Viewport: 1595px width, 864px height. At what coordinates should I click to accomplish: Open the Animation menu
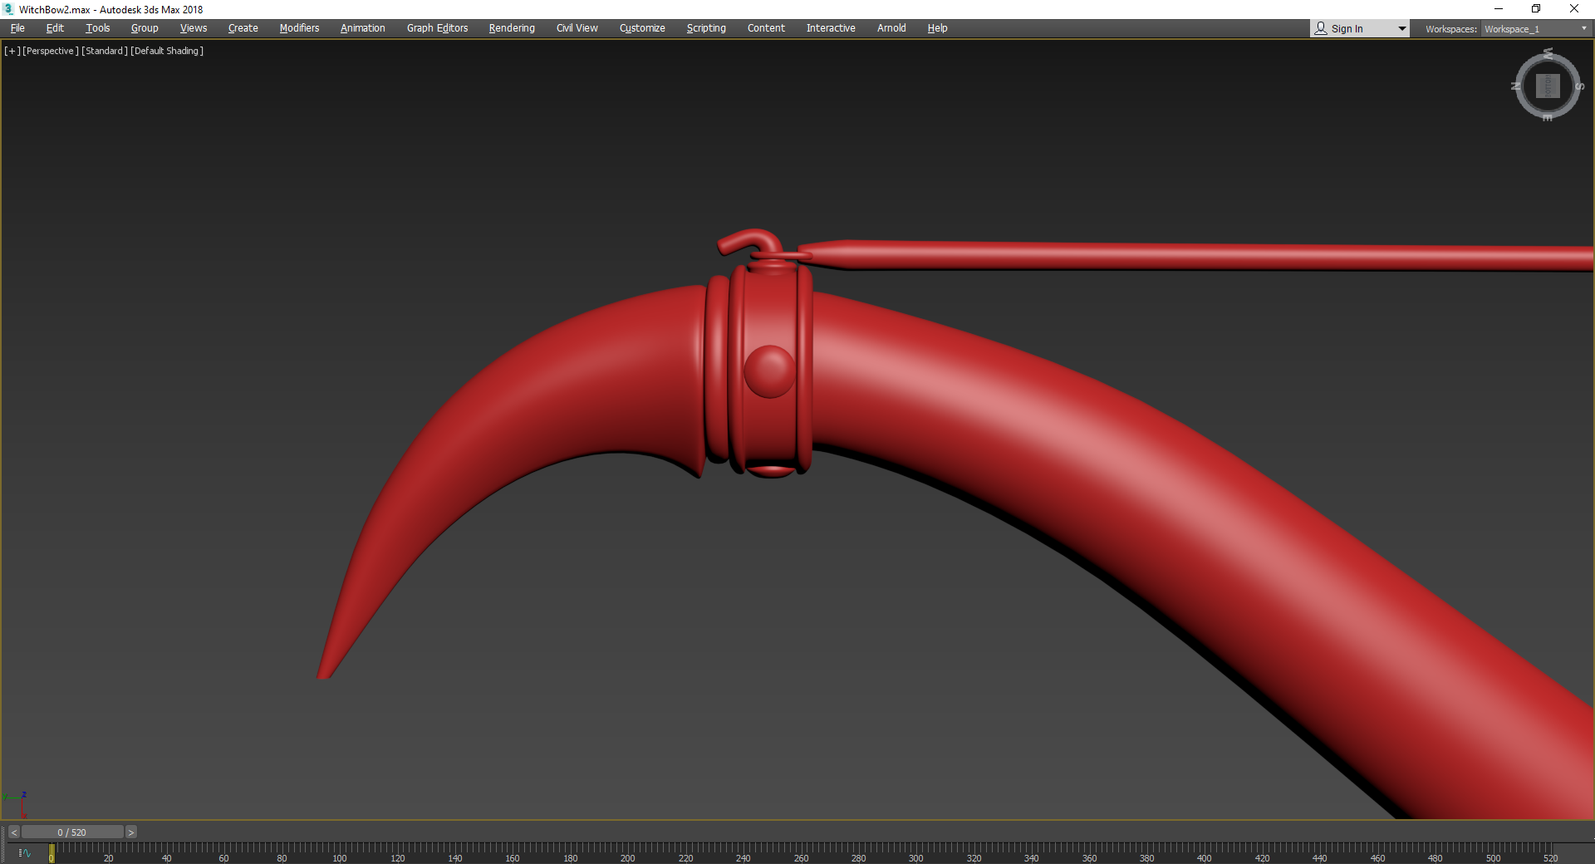[363, 28]
